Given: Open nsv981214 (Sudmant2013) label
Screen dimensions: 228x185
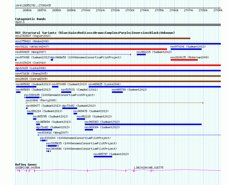Looking at the screenshot, I should (45, 111).
